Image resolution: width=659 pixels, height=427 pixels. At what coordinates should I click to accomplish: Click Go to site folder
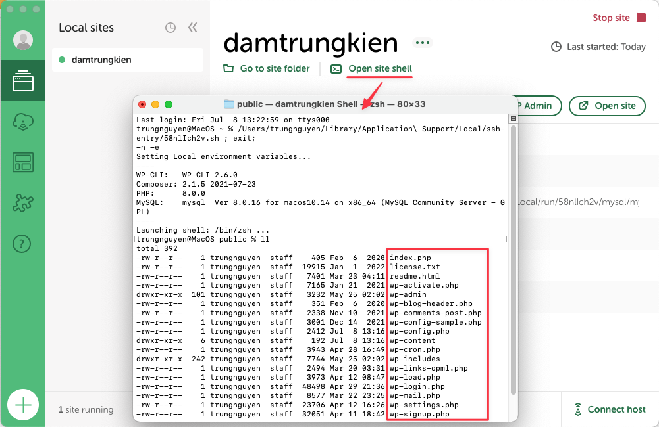[275, 68]
